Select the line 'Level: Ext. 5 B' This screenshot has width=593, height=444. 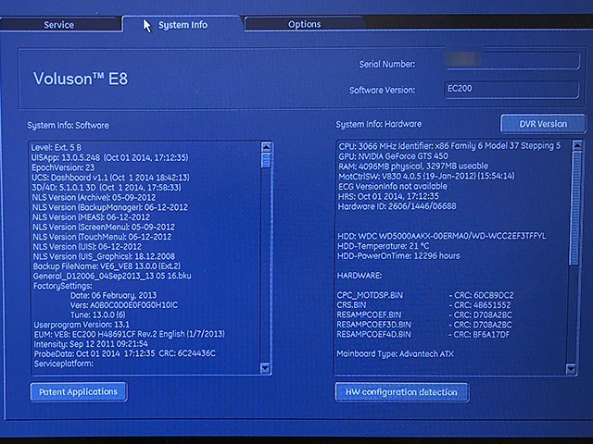tap(57, 148)
